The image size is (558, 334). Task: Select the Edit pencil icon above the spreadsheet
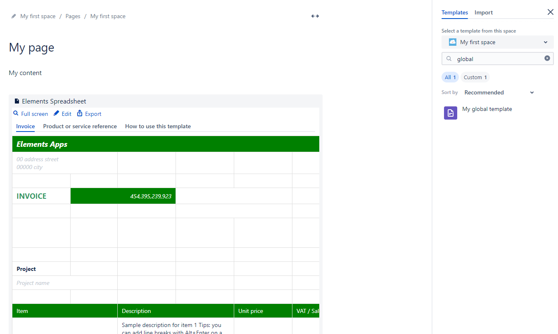[56, 113]
